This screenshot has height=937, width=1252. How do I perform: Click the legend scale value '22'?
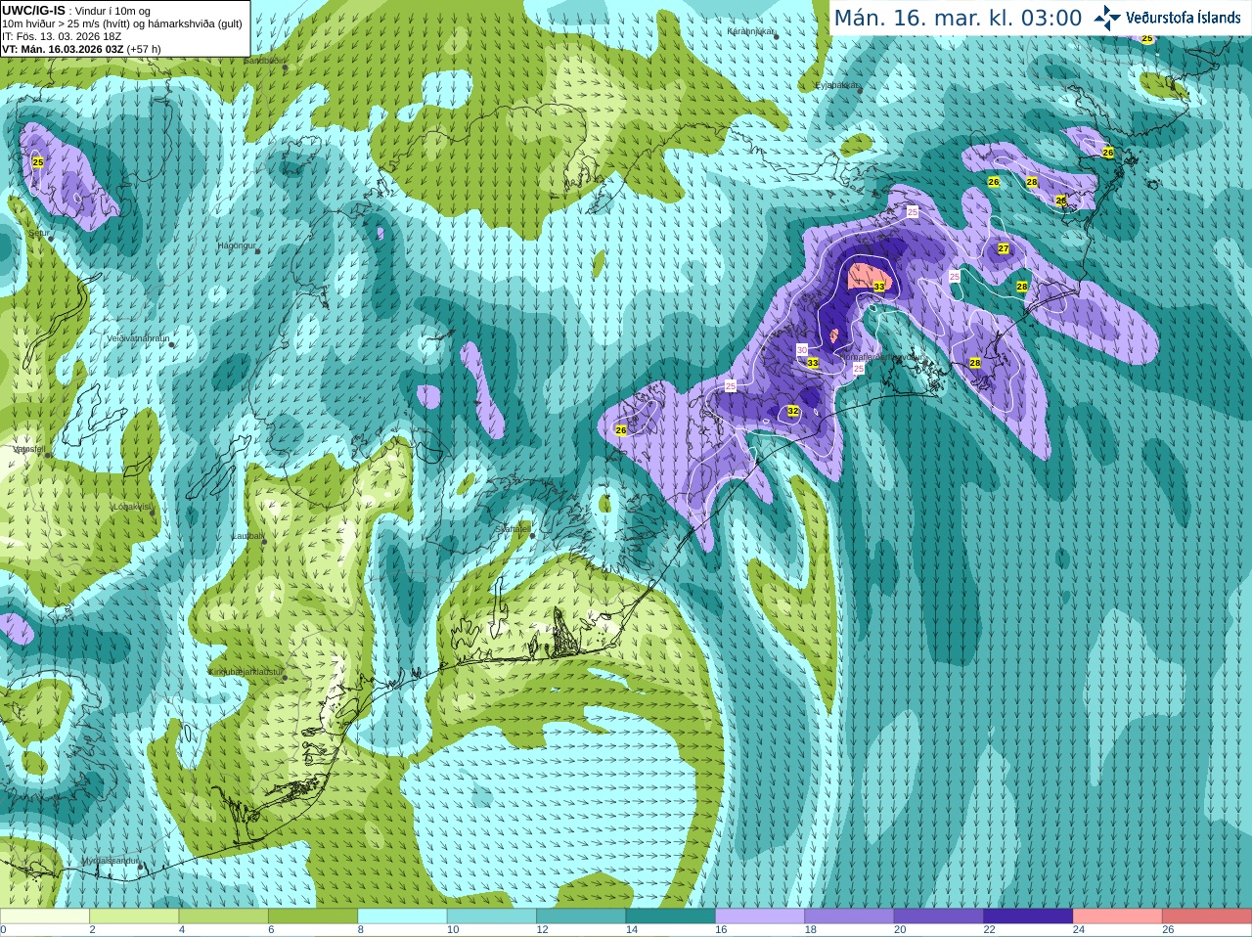coord(989,930)
